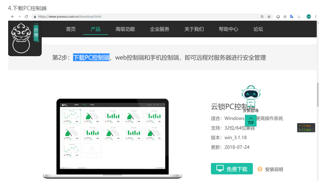The width and height of the screenshot is (326, 191).
Task: Click the network speed widget overlay
Action: click(x=306, y=128)
